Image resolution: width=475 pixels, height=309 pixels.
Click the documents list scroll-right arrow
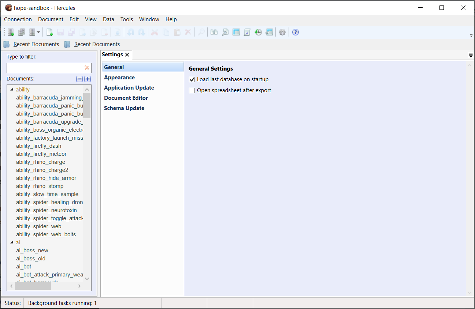coord(79,286)
